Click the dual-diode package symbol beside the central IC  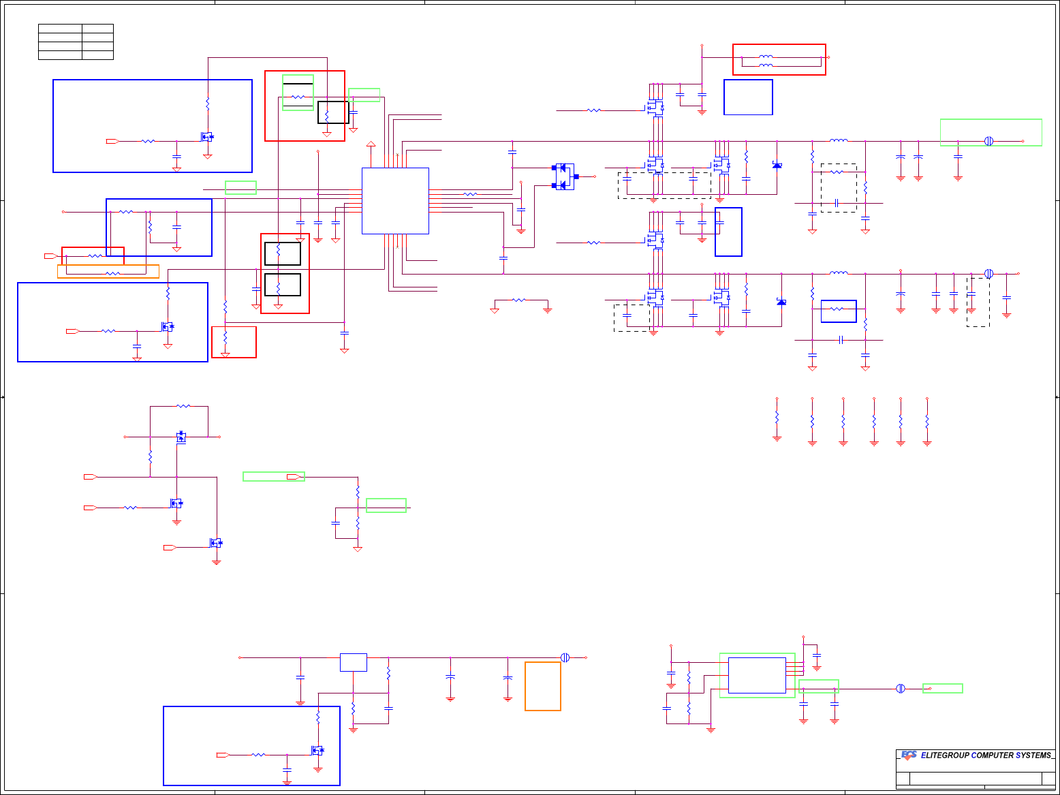pos(565,176)
